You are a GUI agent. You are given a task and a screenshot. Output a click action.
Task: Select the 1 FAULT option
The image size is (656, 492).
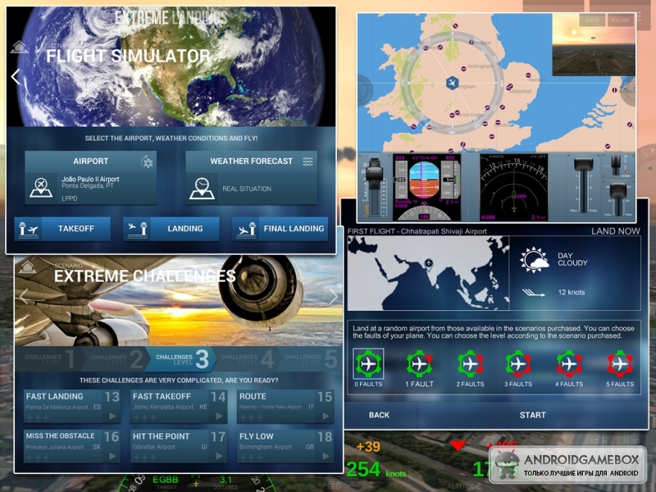419,369
